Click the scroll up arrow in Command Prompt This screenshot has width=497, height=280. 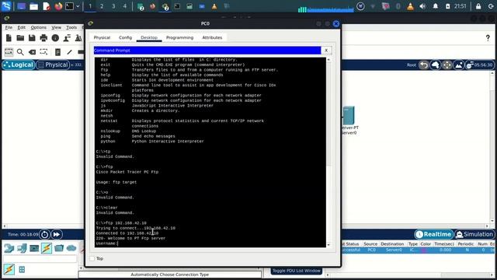pyautogui.click(x=328, y=60)
